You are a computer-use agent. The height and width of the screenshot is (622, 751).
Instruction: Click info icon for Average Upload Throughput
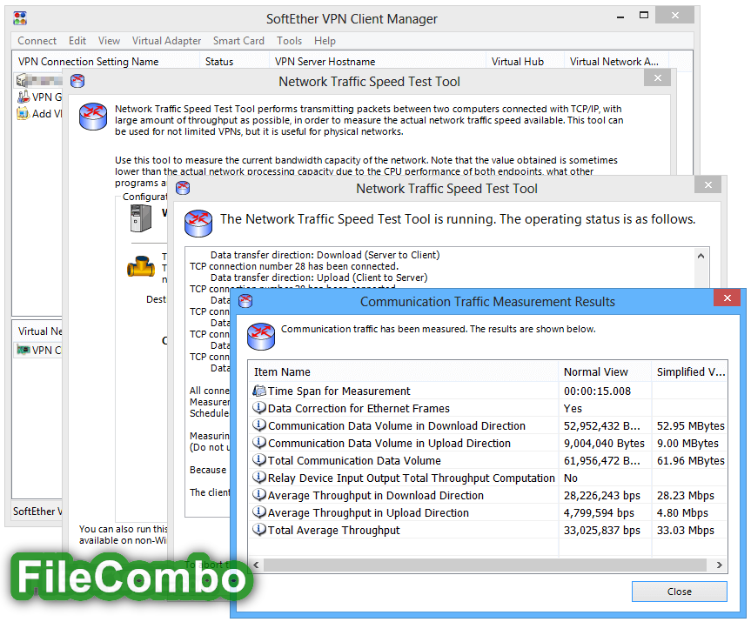point(259,512)
